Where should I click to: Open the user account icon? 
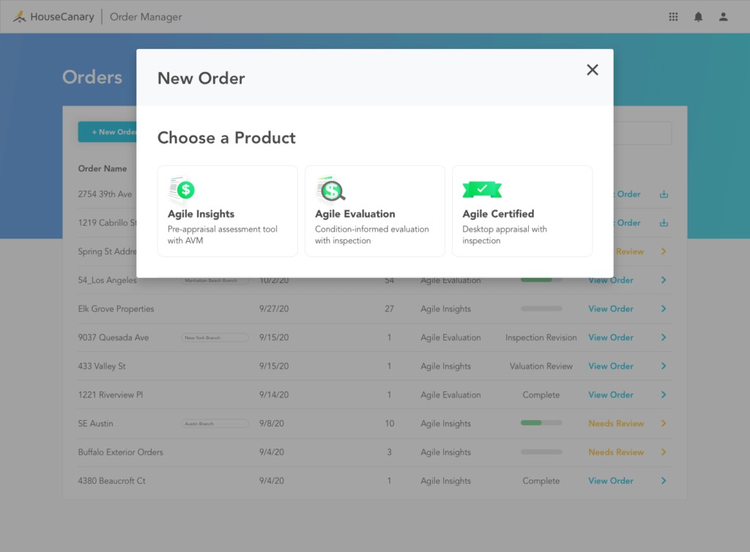point(723,17)
